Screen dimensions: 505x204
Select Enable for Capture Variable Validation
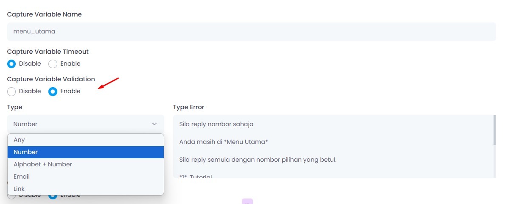pos(53,91)
